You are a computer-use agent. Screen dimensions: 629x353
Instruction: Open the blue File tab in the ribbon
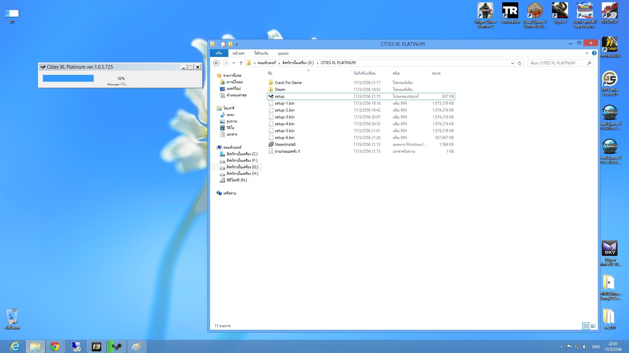(219, 53)
